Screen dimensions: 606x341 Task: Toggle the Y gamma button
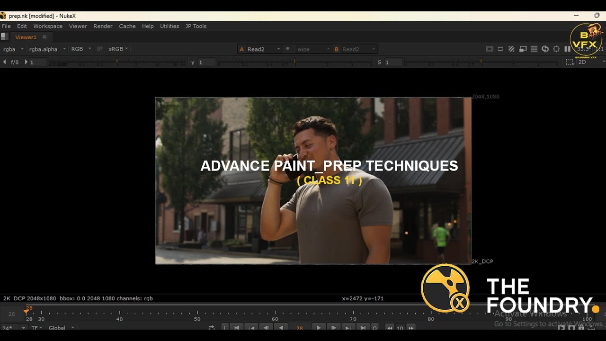(193, 62)
